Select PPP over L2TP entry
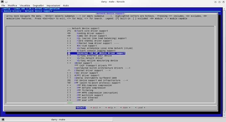Image resolution: width=226 pixels, height=122 pixels. click(85, 100)
